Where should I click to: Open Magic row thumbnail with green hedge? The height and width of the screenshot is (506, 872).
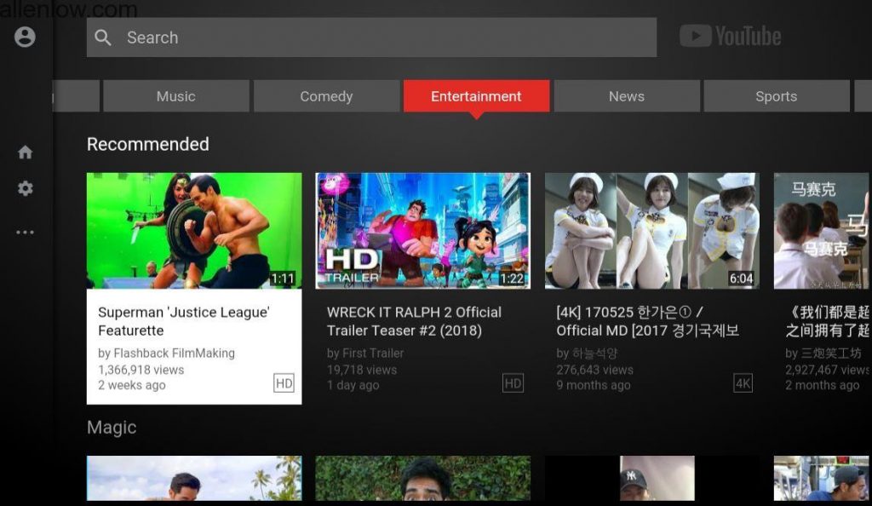(422, 478)
